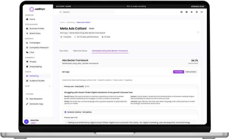Select Generated Using Alex Becker Framework tab
Image resolution: width=229 pixels, height=139 pixels.
[x=110, y=51]
